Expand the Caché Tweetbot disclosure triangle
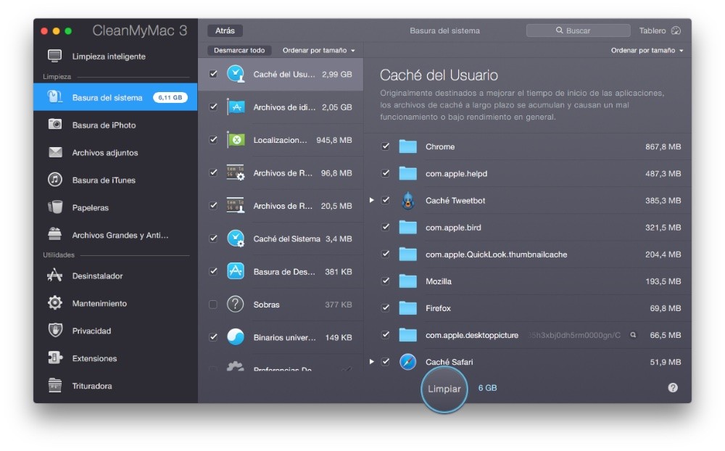This screenshot has width=725, height=451. 372,200
